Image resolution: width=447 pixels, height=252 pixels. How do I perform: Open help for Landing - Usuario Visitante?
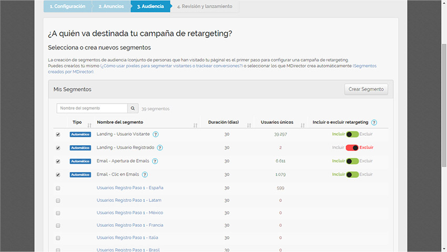155,134
